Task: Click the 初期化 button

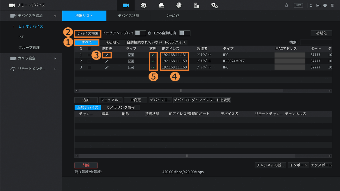Action: point(321,33)
